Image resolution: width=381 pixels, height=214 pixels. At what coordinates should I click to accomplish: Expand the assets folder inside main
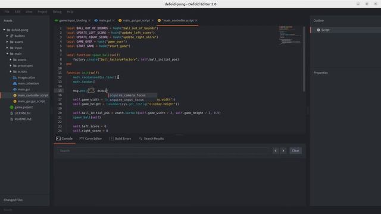(x=11, y=59)
